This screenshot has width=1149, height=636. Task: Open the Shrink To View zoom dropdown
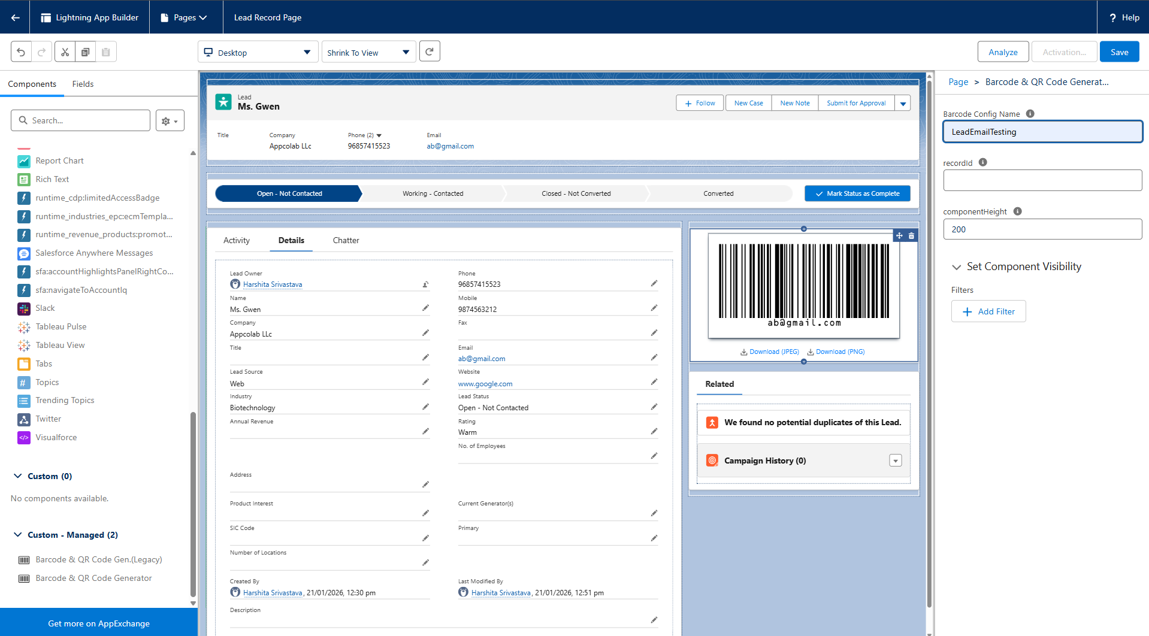pyautogui.click(x=368, y=52)
